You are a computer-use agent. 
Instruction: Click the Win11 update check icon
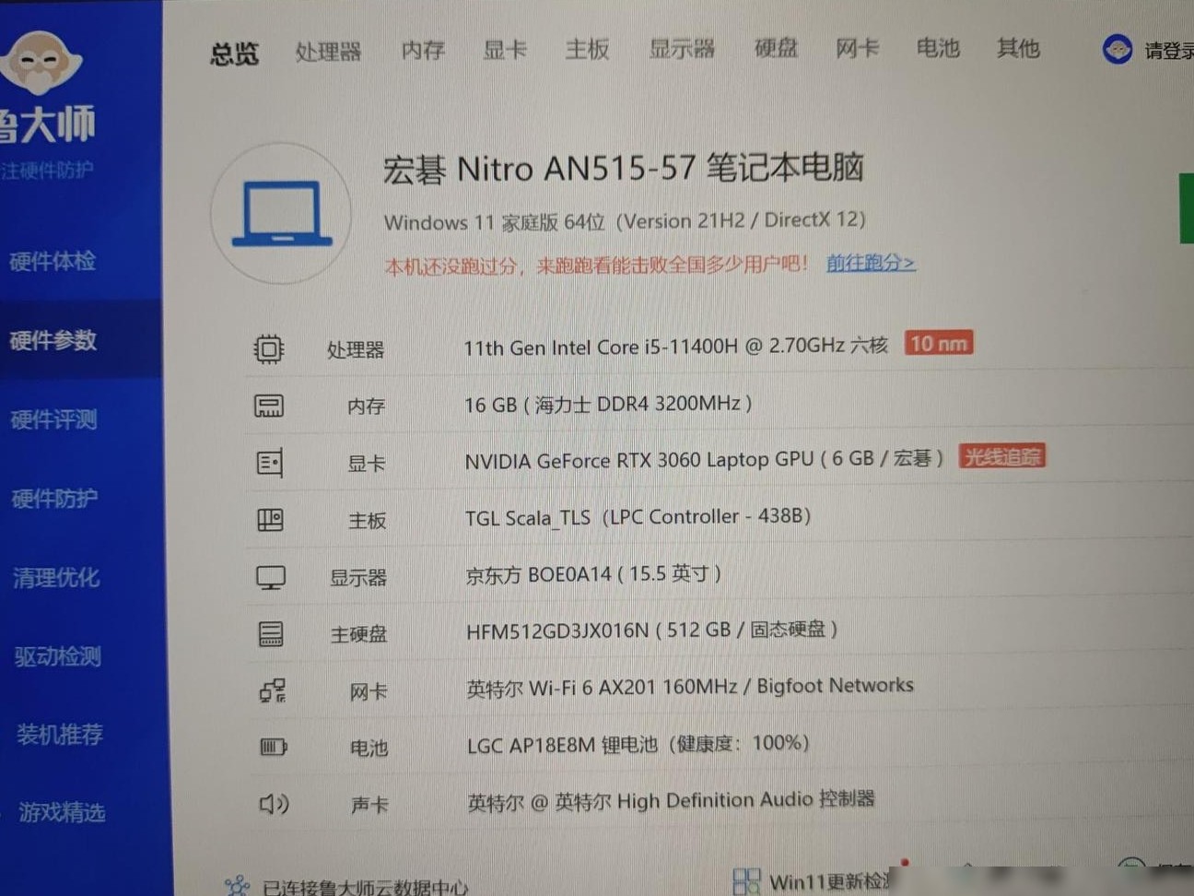pos(746,881)
